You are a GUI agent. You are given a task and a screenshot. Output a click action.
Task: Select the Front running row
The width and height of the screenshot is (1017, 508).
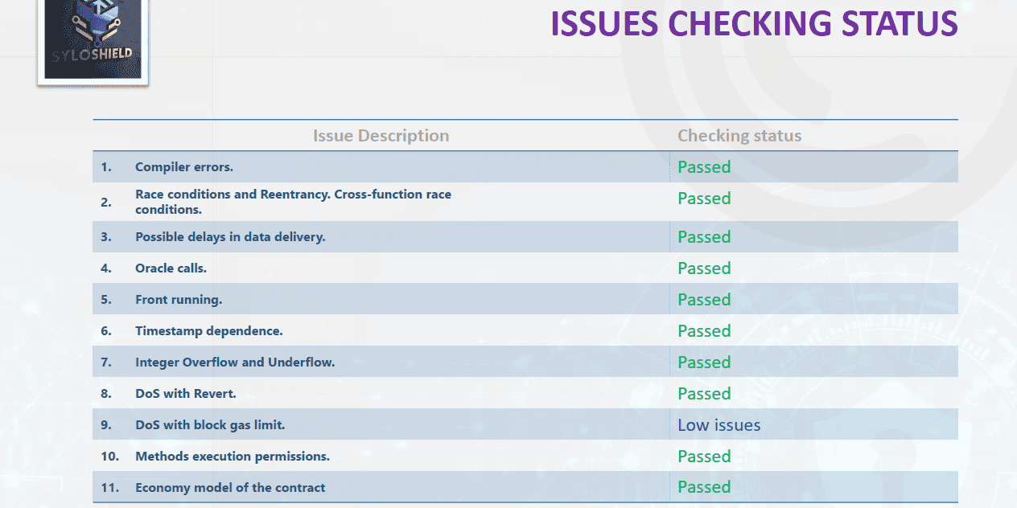(x=525, y=300)
